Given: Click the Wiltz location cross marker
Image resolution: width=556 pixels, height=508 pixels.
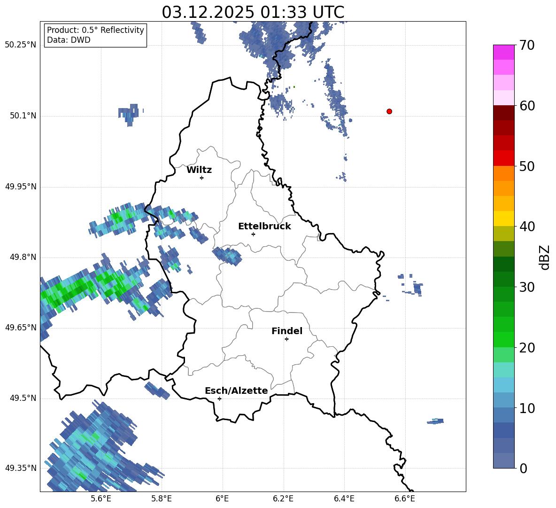Looking at the screenshot, I should pos(202,178).
